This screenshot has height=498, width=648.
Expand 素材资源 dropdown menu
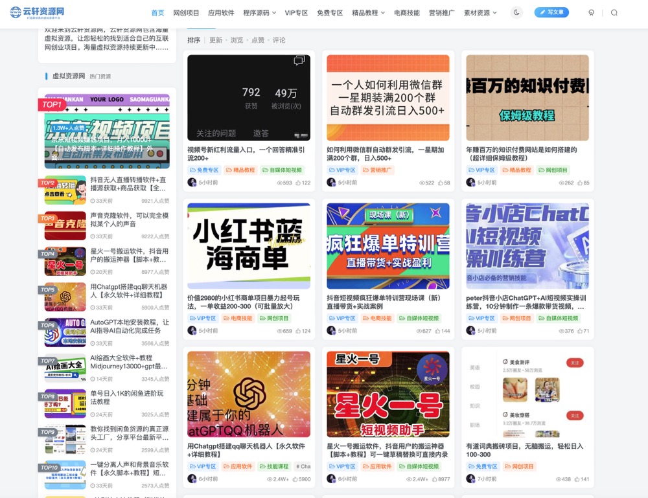pos(480,13)
